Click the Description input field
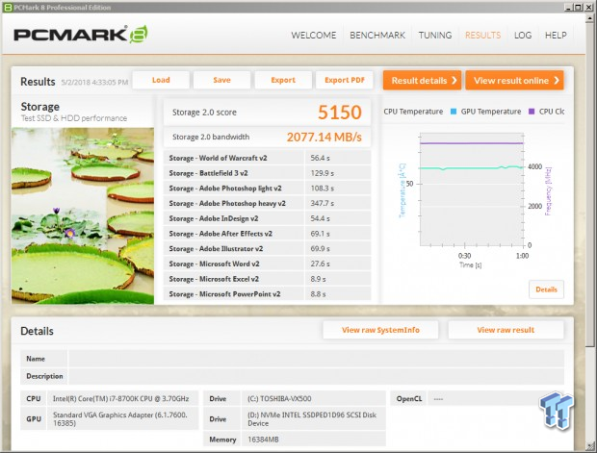597x453 pixels. tap(317, 376)
